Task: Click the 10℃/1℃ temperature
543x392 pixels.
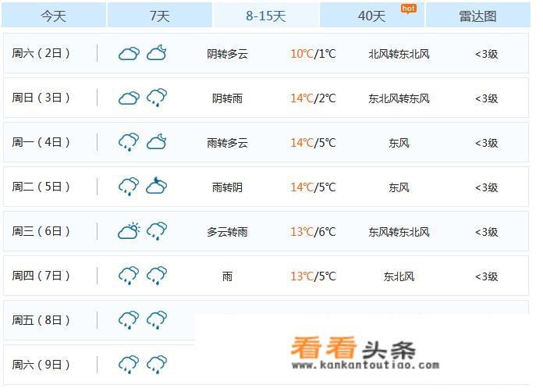Action: 313,54
